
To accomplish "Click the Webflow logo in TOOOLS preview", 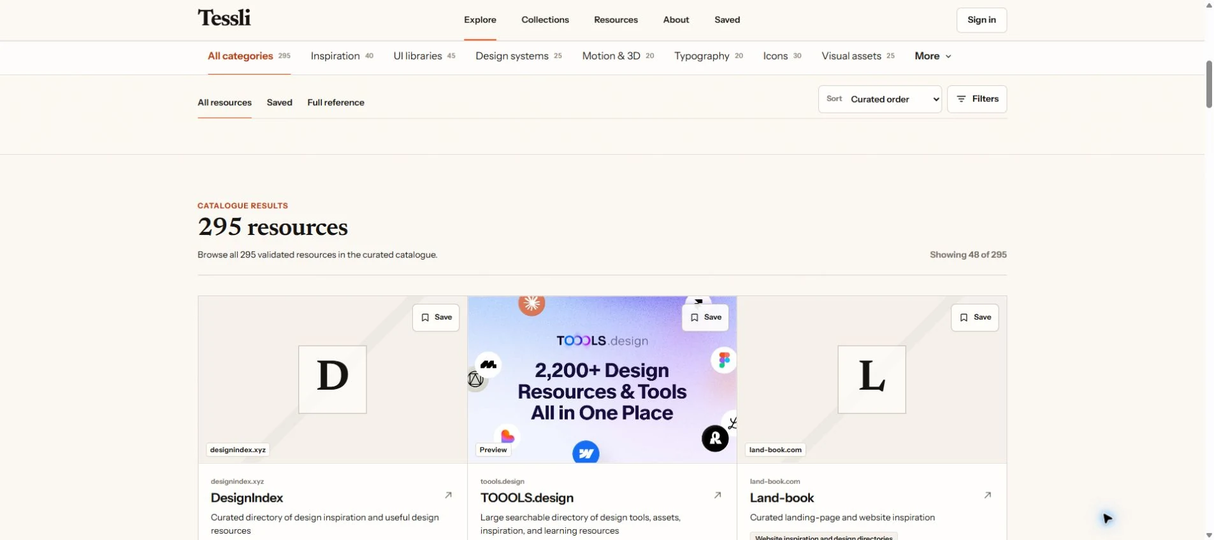I will (x=586, y=453).
